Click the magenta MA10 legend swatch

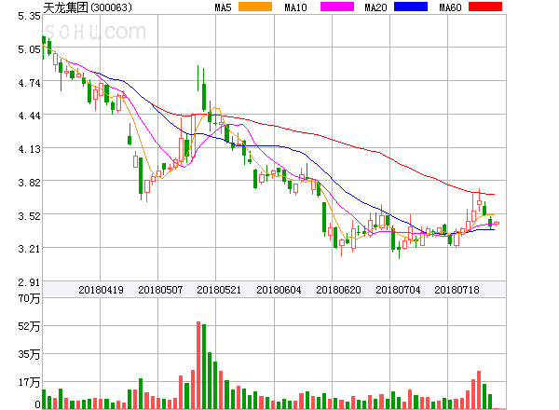coord(337,7)
